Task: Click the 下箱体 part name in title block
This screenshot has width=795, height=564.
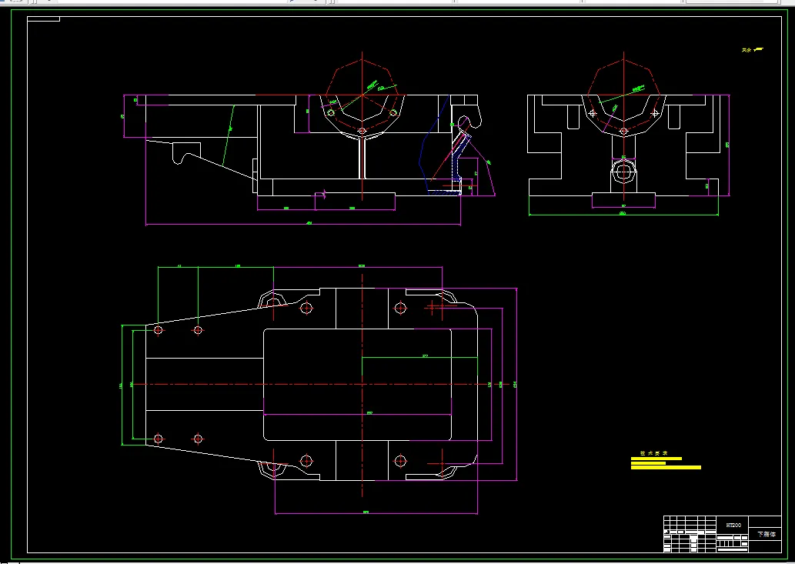Action: [x=766, y=534]
